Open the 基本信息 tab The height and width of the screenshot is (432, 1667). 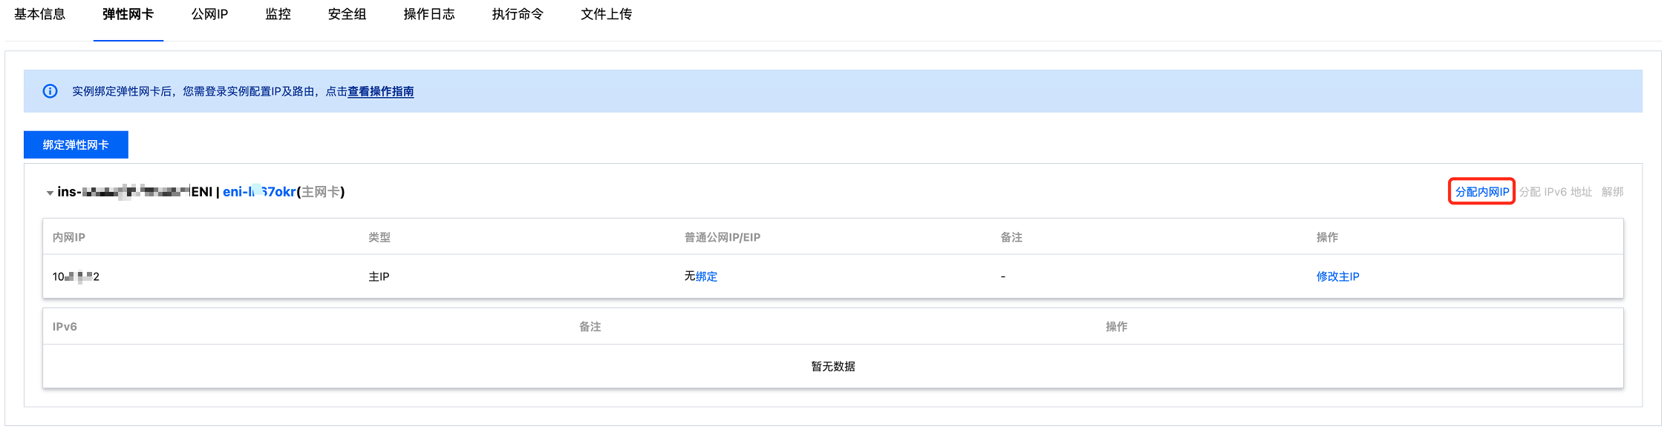coord(40,14)
